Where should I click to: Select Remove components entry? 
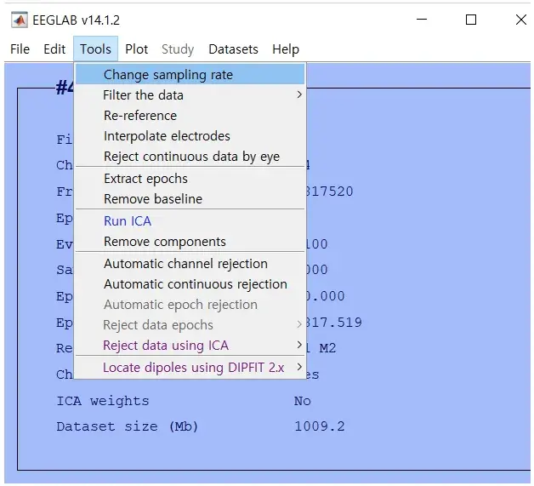pyautogui.click(x=165, y=242)
